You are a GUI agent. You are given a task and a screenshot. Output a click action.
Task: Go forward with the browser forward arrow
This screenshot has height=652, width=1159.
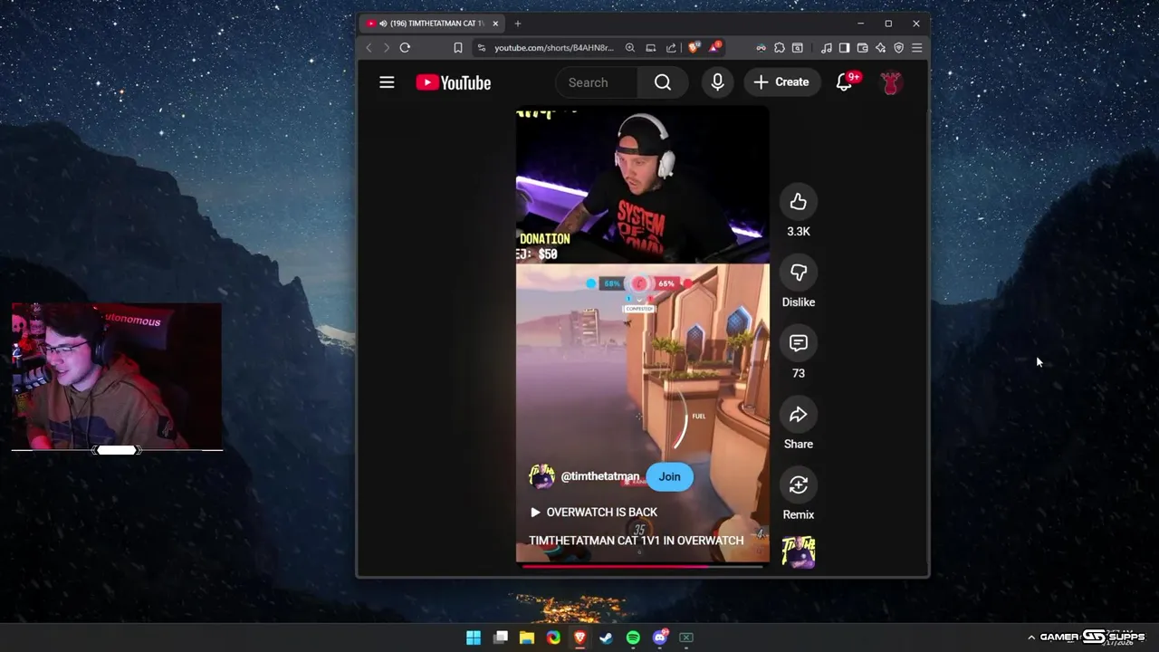coord(386,48)
